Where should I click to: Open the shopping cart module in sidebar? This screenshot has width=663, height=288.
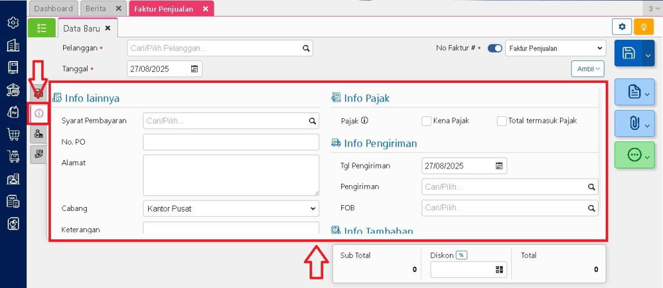tap(13, 134)
